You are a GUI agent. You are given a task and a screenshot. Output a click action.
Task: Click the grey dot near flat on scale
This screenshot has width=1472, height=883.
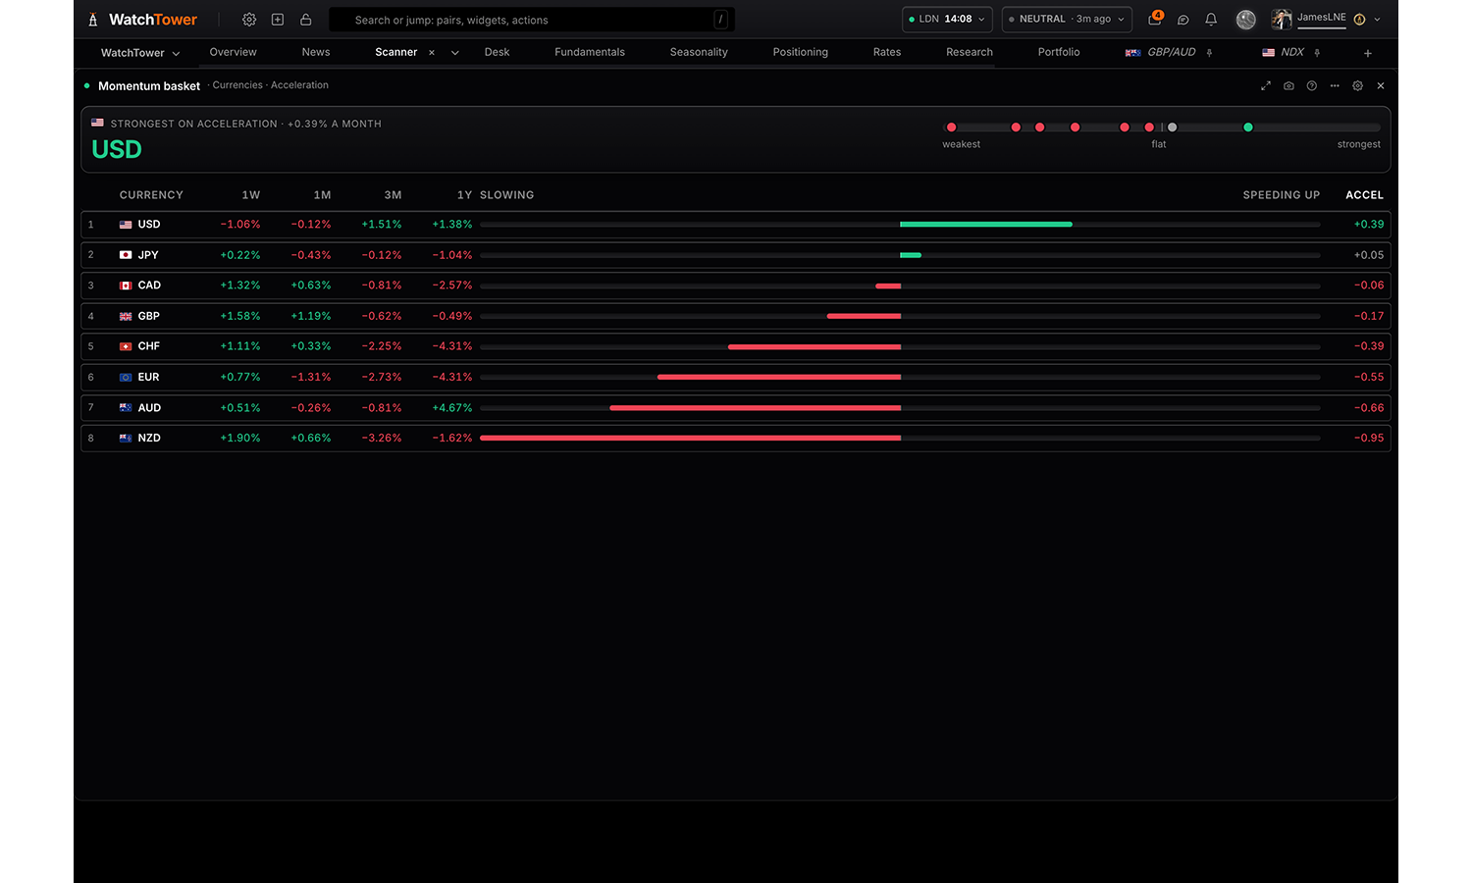[1172, 128]
